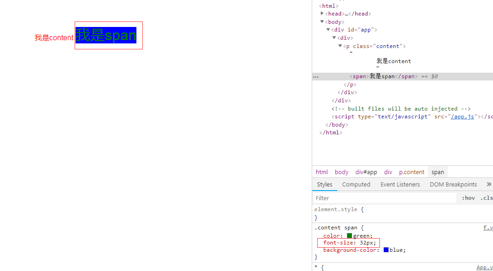Image resolution: width=493 pixels, height=271 pixels.
Task: Select body in the breadcrumb bar
Action: coord(341,172)
